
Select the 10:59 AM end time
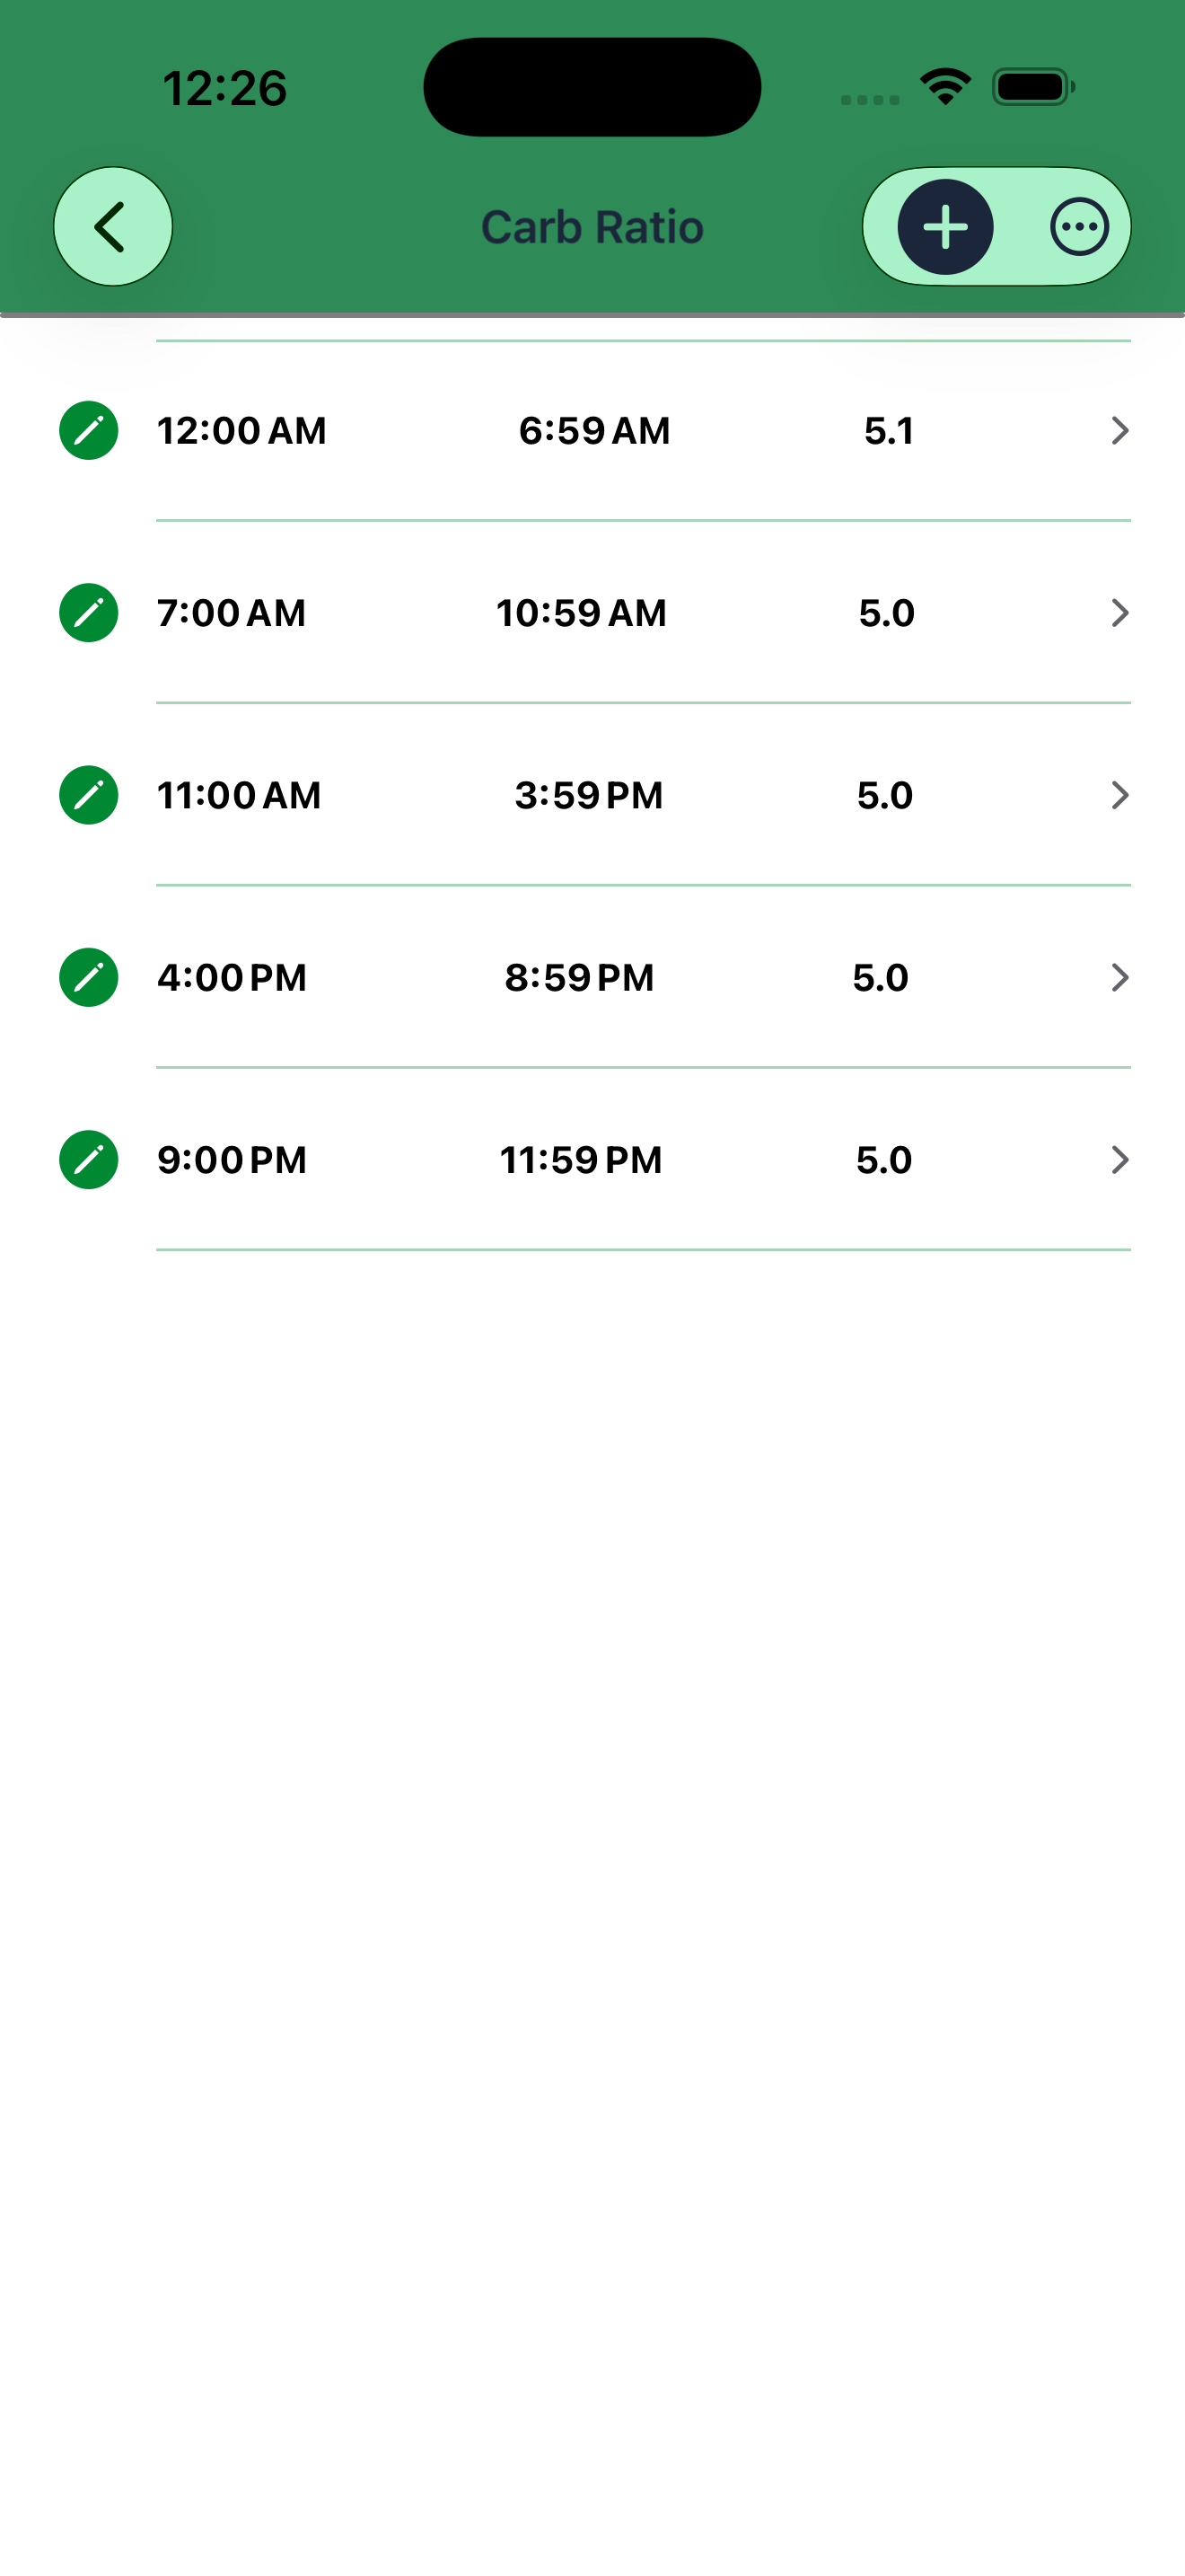tap(582, 613)
